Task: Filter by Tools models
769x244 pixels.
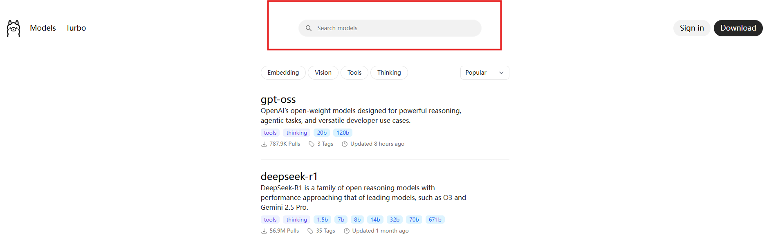Action: tap(354, 73)
